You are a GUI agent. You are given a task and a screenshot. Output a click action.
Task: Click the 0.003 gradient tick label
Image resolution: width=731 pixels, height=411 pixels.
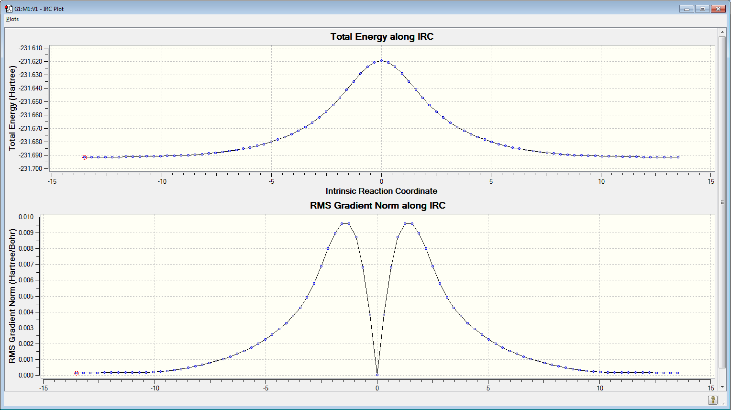click(x=26, y=328)
